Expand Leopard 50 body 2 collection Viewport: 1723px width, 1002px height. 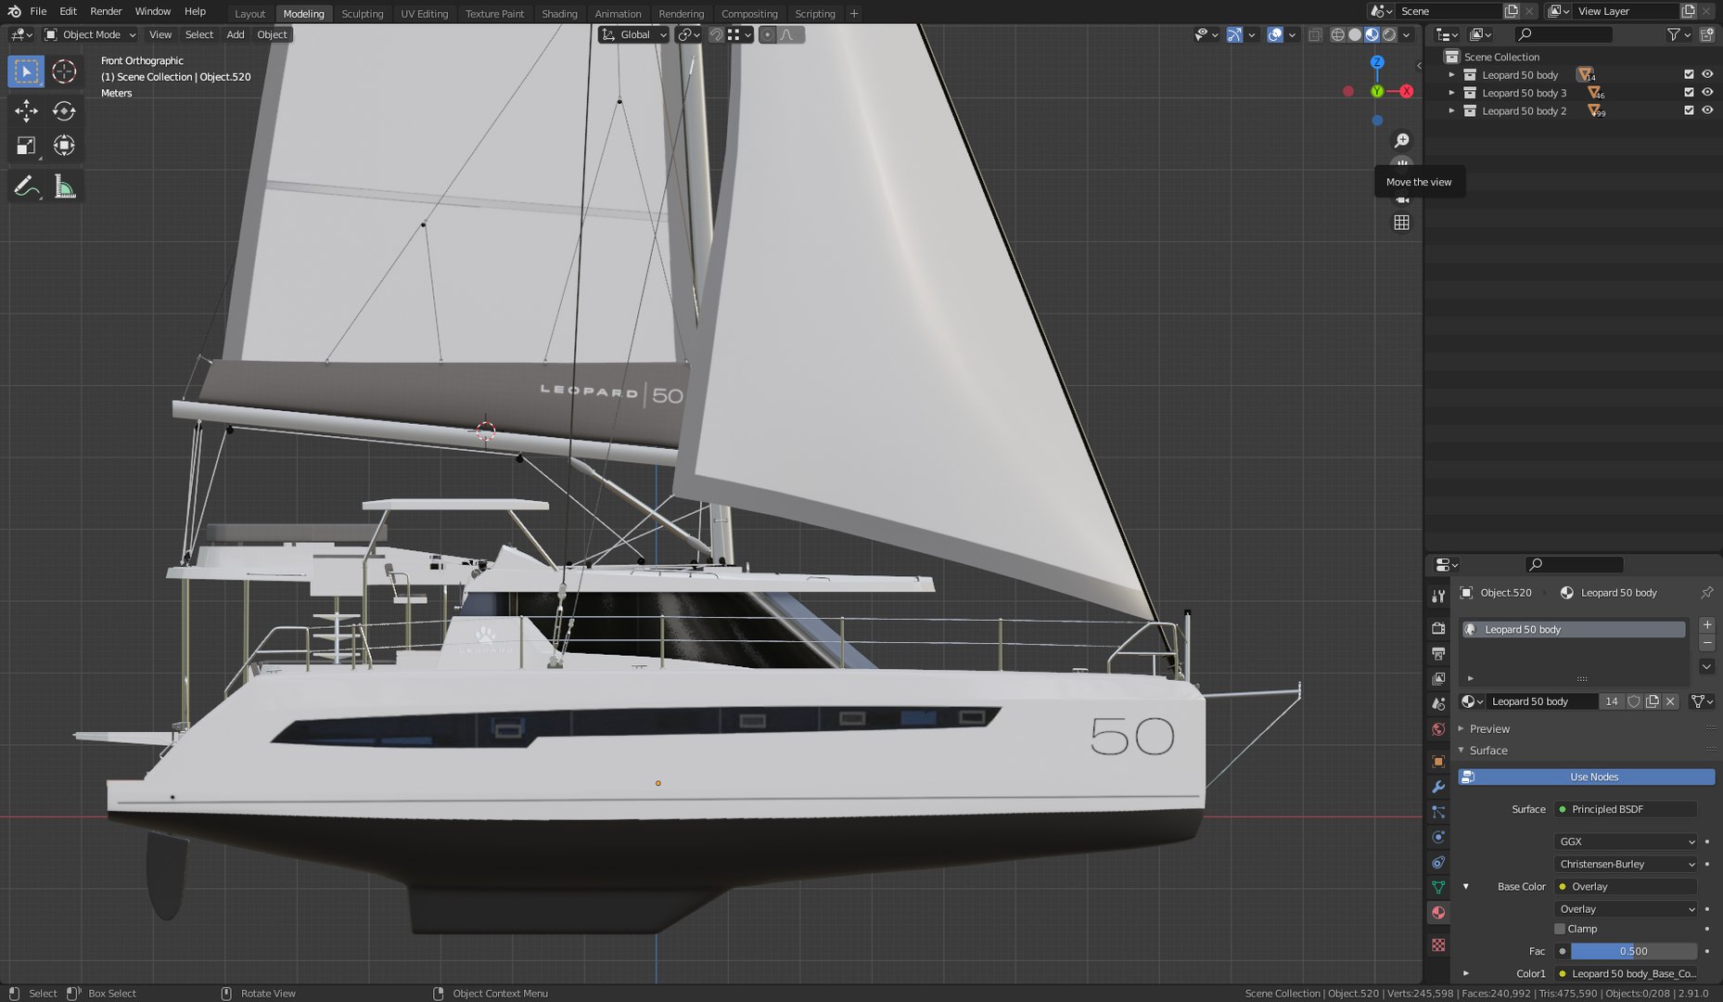click(1452, 110)
